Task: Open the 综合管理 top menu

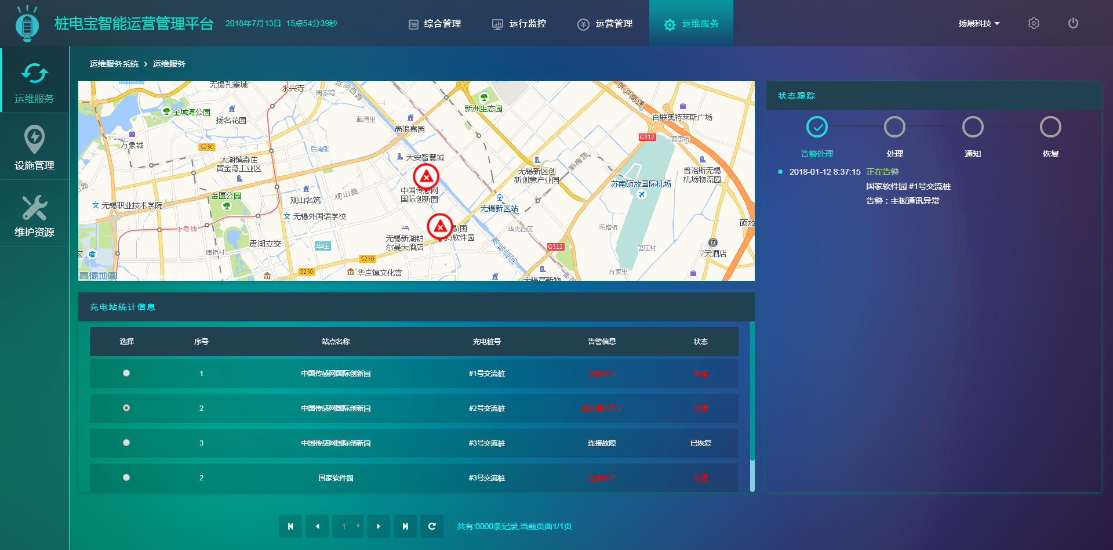Action: click(x=435, y=24)
